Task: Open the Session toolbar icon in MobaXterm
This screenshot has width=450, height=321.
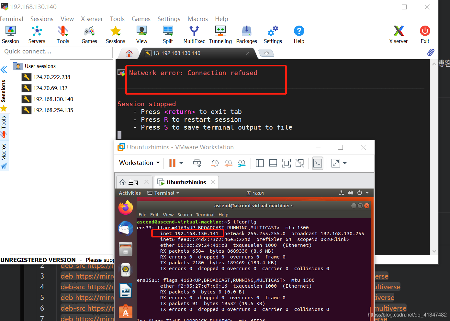Action: (x=10, y=35)
